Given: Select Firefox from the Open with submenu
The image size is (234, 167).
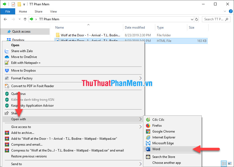Looking at the screenshot, I should [x=157, y=125].
